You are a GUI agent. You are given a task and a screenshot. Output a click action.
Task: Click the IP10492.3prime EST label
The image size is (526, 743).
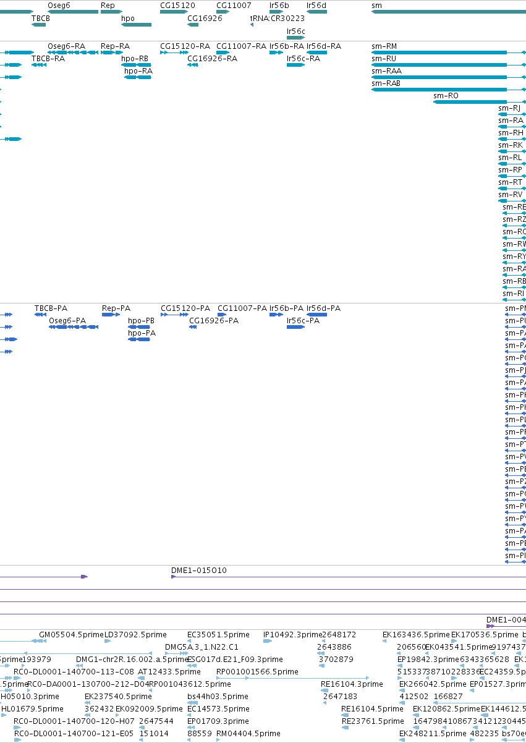tap(293, 634)
